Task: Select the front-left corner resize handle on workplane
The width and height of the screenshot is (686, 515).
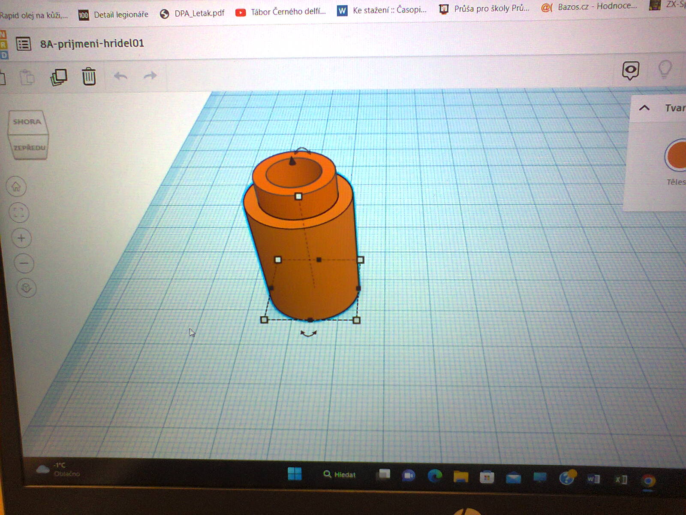Action: click(x=264, y=320)
